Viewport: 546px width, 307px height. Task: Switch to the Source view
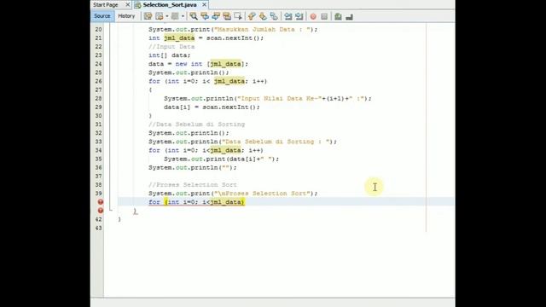click(102, 16)
